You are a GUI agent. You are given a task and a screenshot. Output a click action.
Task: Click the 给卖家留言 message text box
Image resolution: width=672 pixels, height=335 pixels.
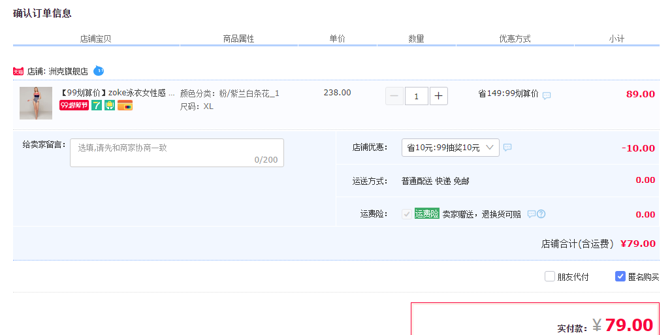click(177, 153)
